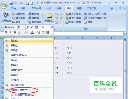Image resolution: width=128 pixels, height=99 pixels.
Task: Open Excel help question mark icon
Action: [x=112, y=8]
